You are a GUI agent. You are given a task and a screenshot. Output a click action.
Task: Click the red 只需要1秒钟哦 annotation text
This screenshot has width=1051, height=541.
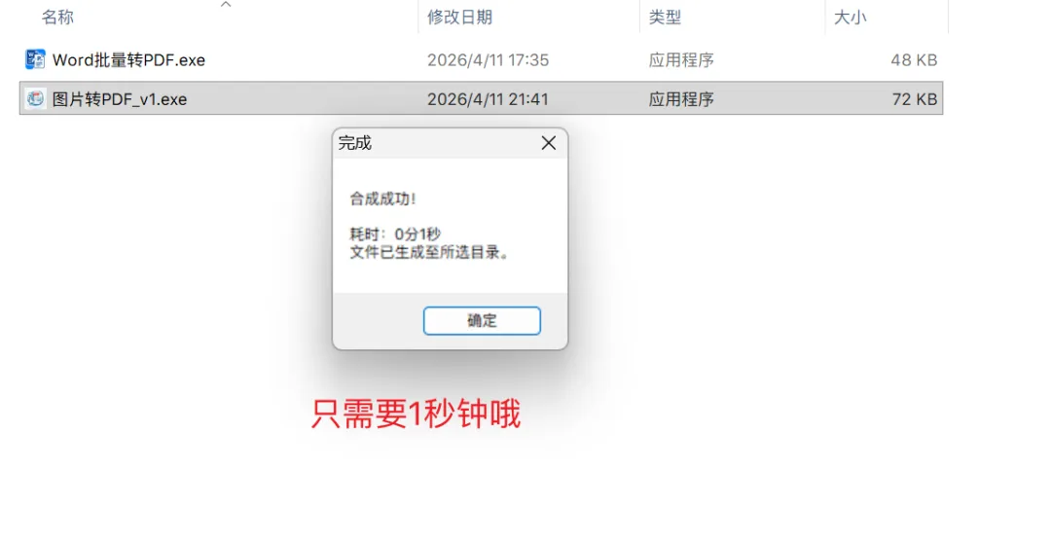pyautogui.click(x=416, y=414)
